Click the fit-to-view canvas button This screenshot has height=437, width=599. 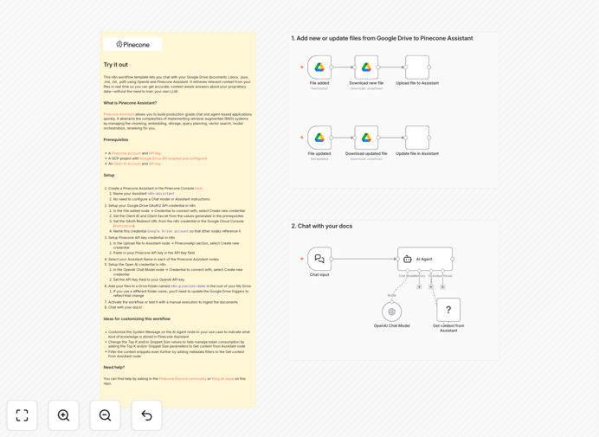pos(23,415)
